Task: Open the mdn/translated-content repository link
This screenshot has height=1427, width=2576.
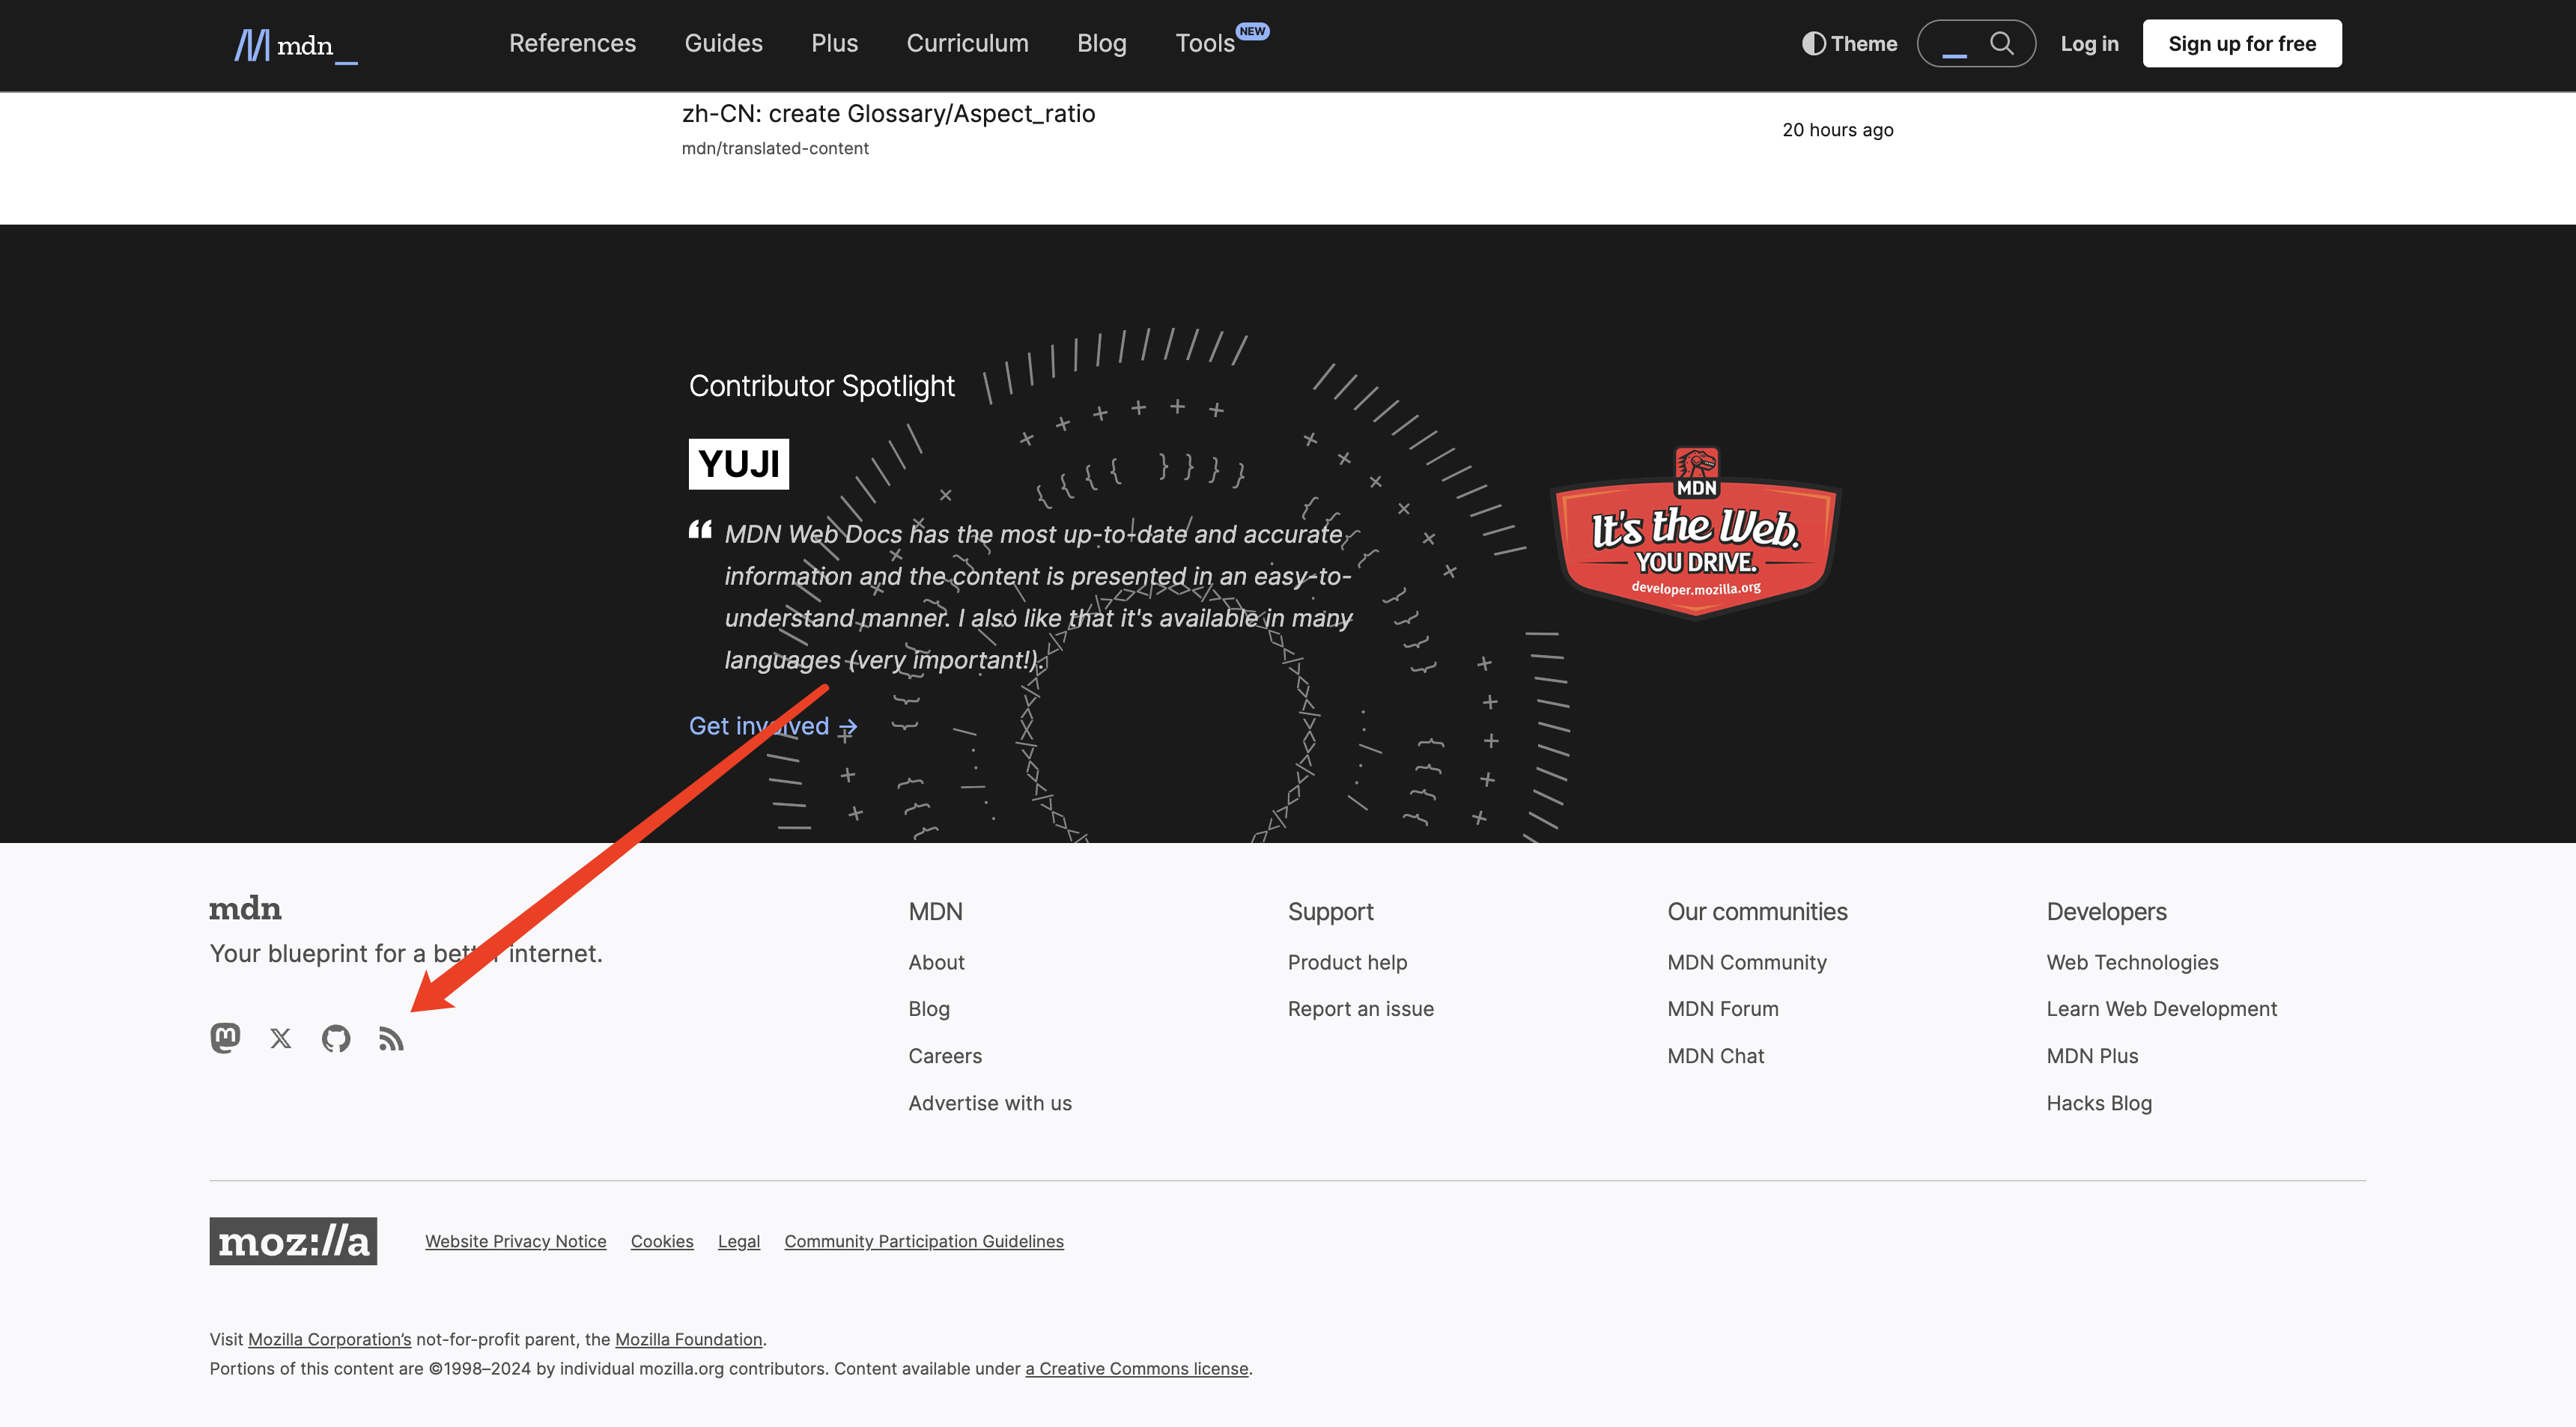Action: 775,148
